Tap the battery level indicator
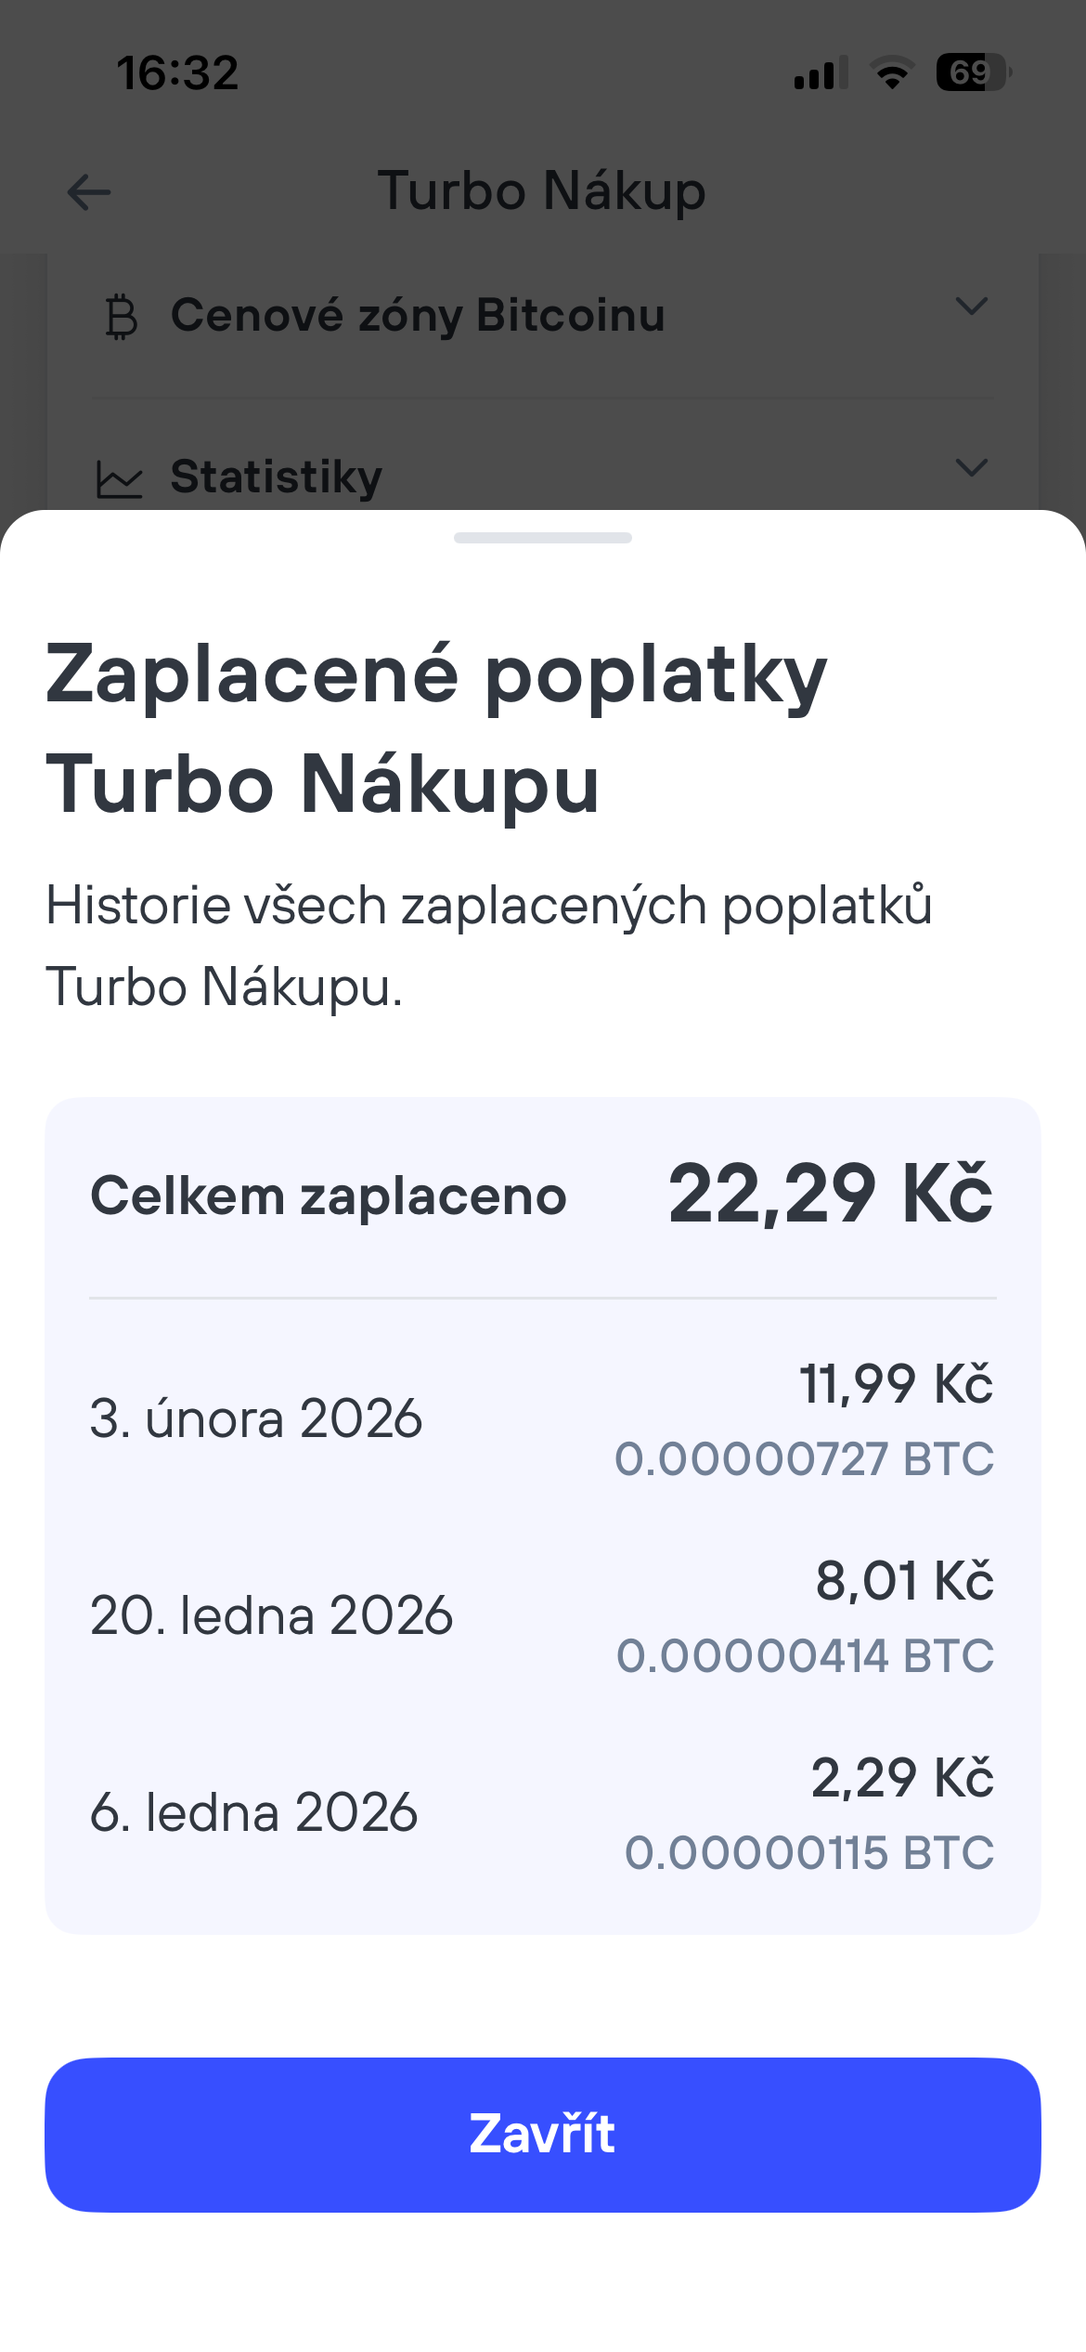This screenshot has height=2352, width=1086. pos(972,72)
